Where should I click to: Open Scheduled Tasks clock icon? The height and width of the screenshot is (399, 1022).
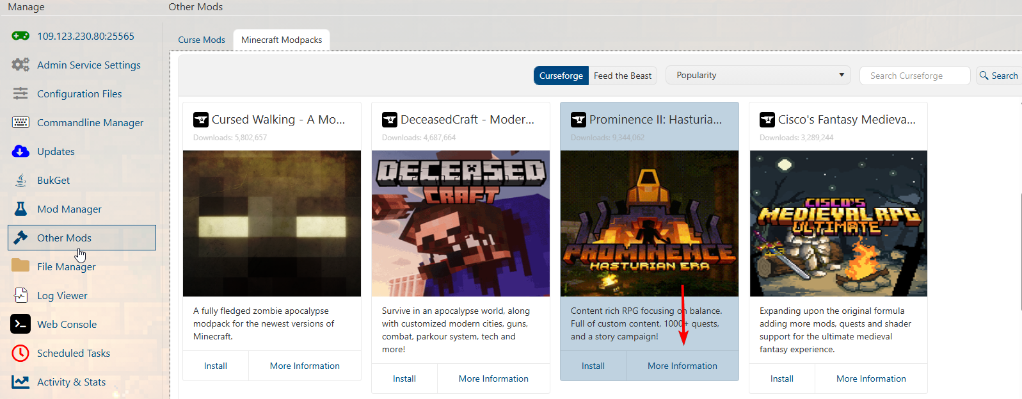(20, 353)
